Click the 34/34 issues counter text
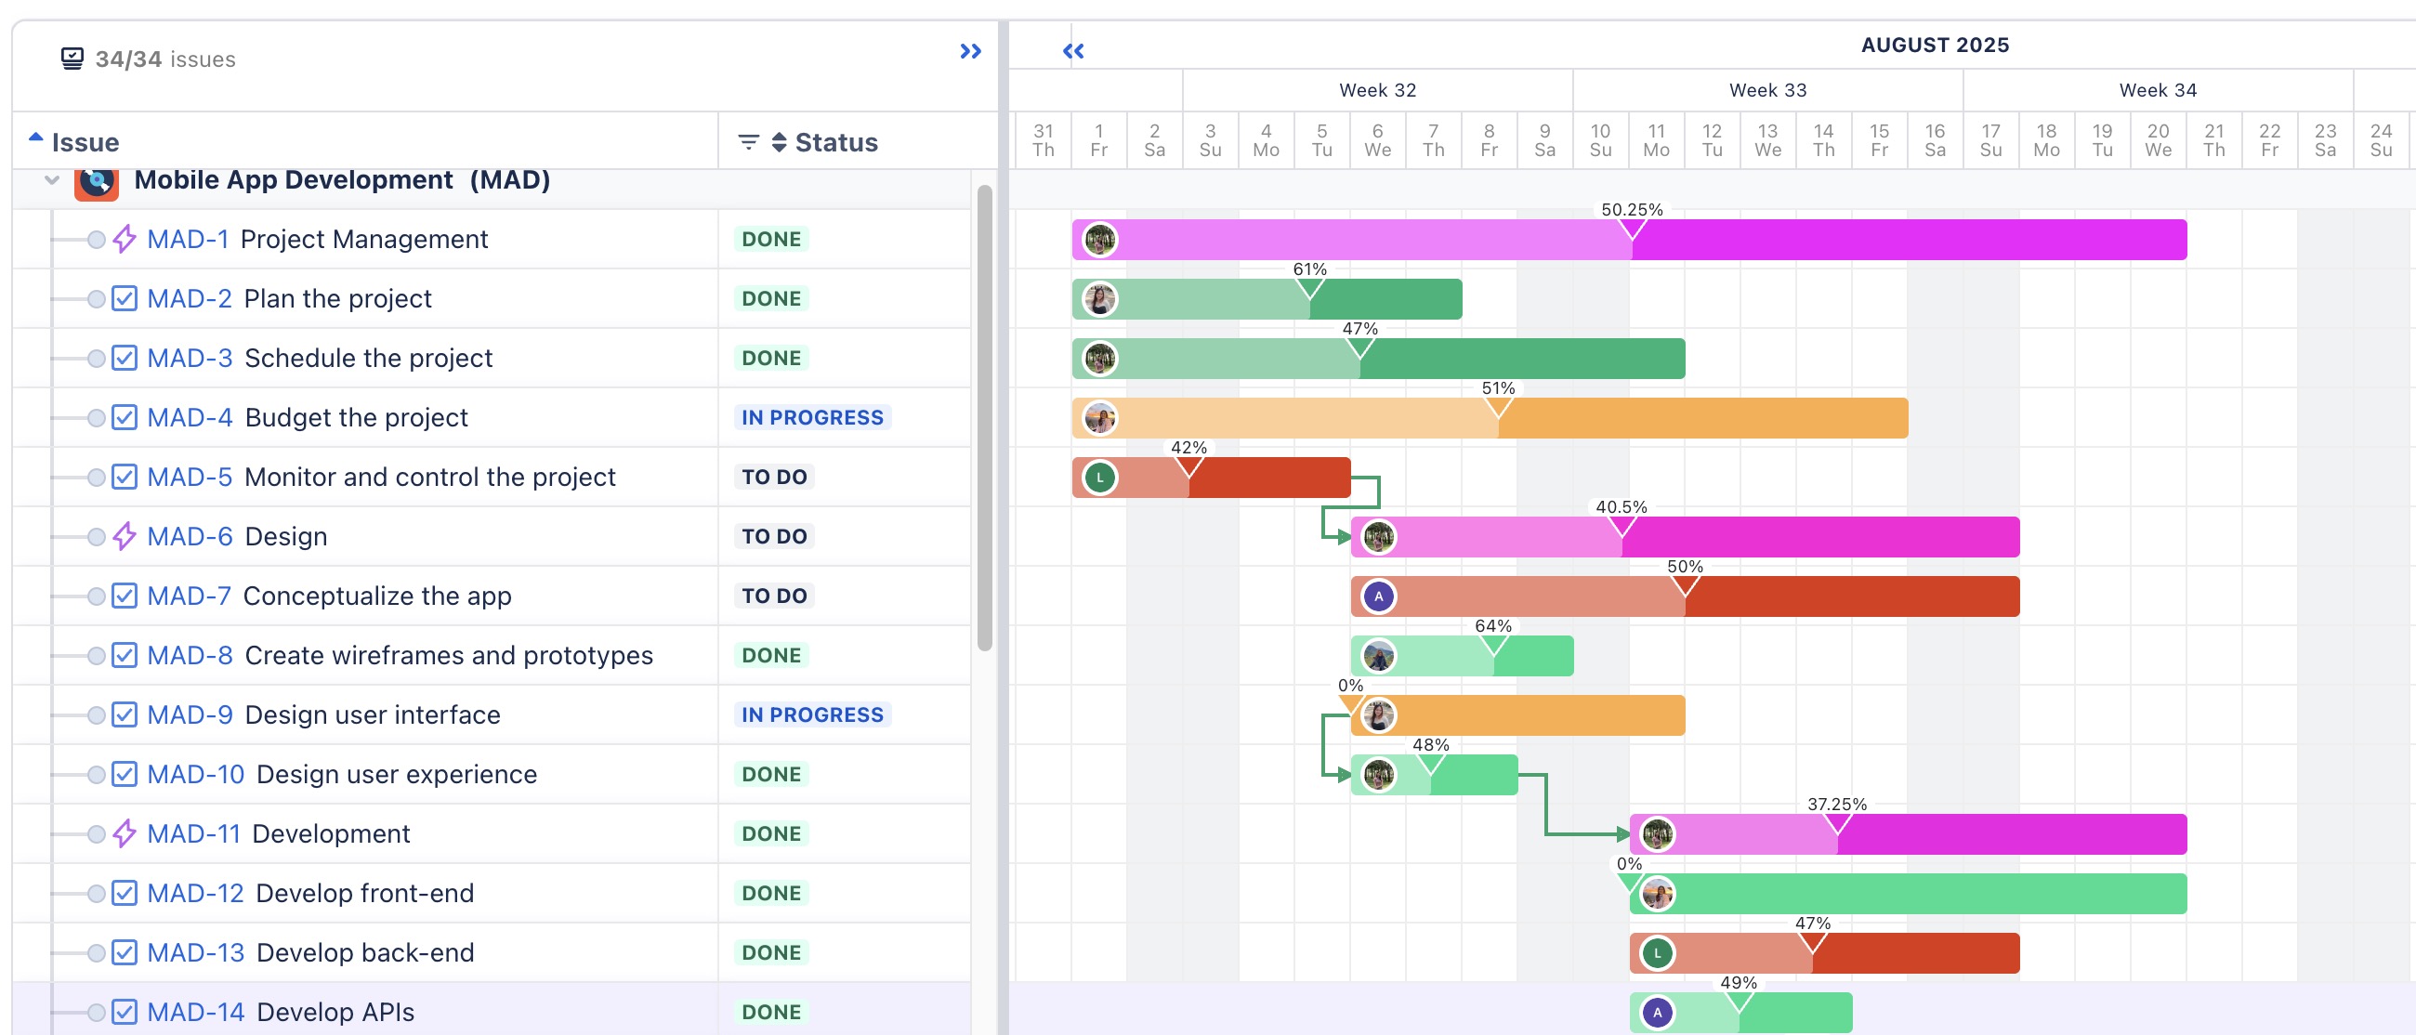2416x1035 pixels. (x=165, y=59)
